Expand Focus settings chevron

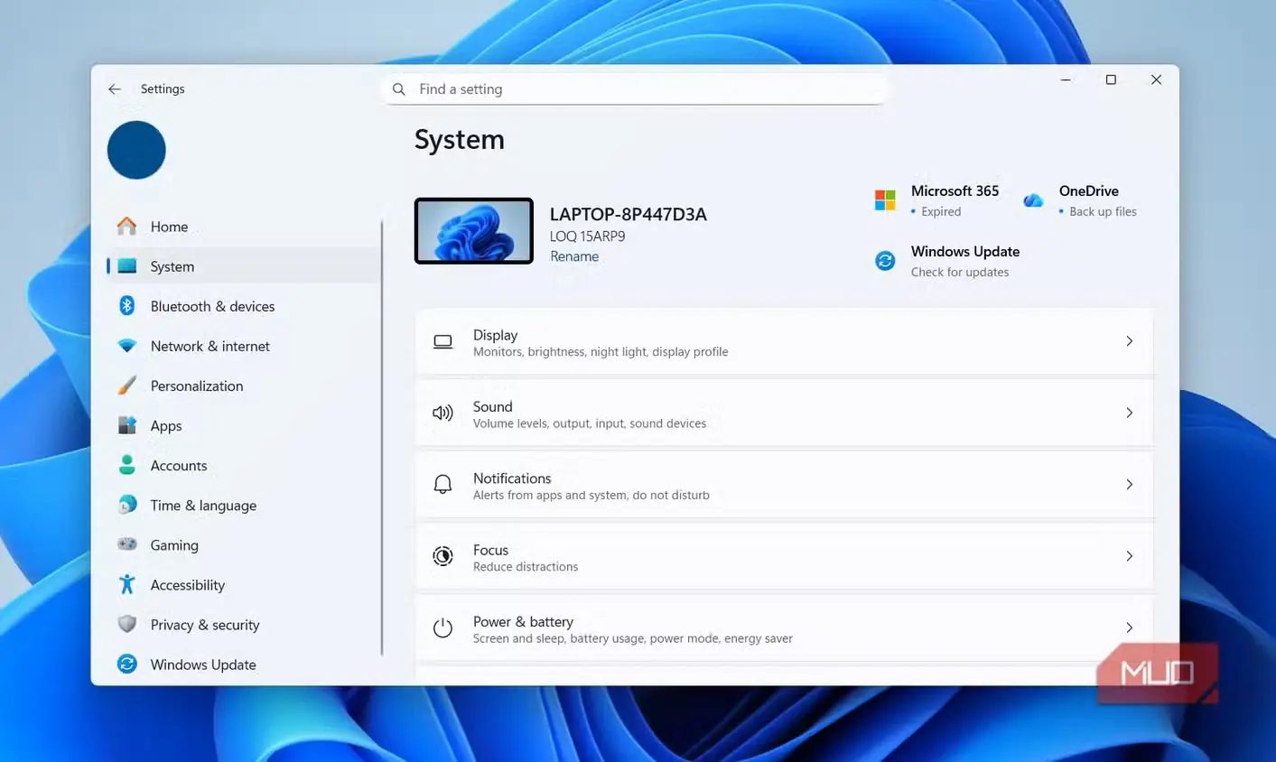[1129, 556]
